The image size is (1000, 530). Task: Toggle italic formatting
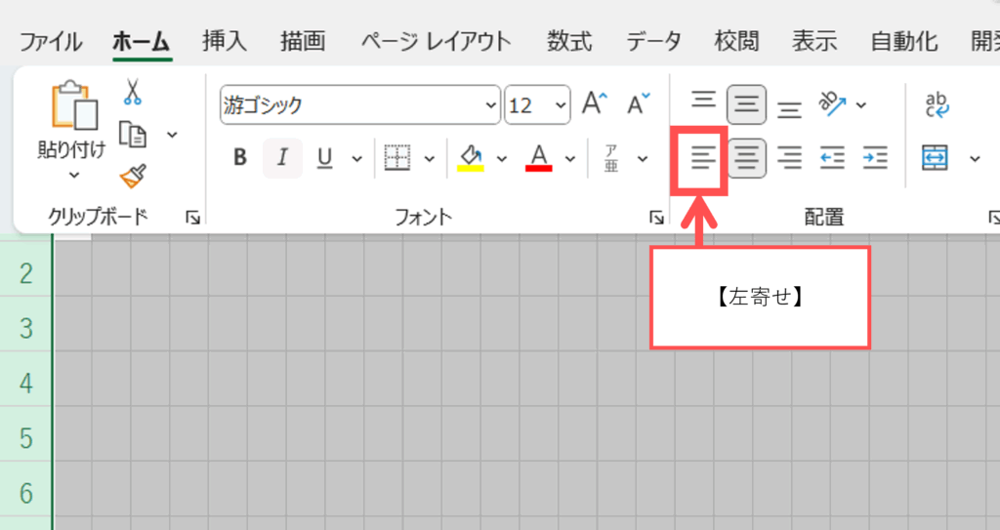tap(283, 158)
